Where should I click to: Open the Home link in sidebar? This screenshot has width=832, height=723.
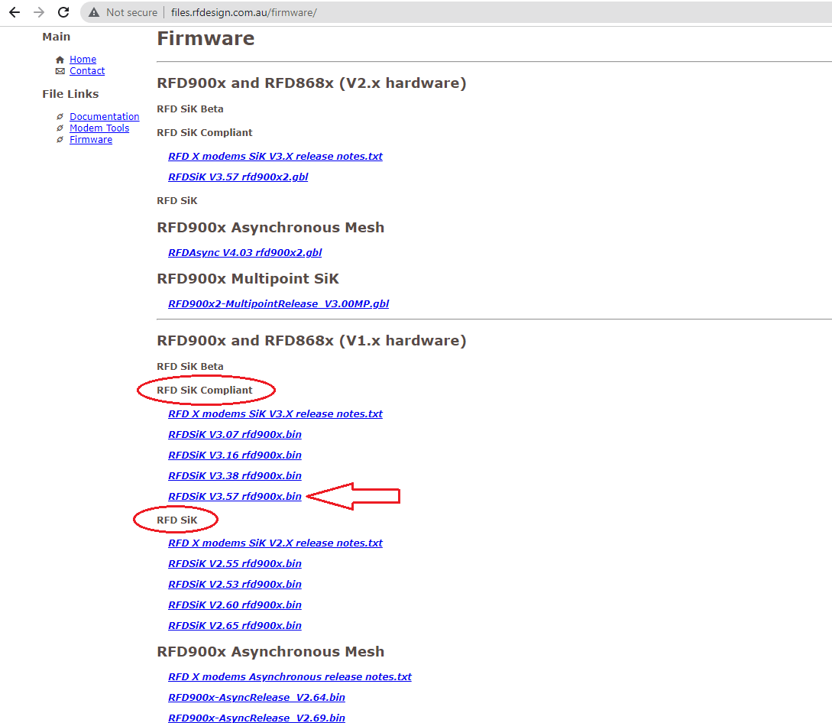83,60
